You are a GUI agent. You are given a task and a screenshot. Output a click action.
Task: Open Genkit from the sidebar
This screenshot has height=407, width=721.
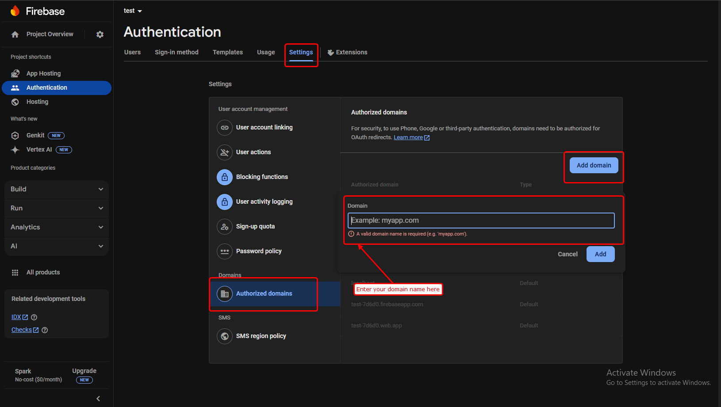pos(35,135)
